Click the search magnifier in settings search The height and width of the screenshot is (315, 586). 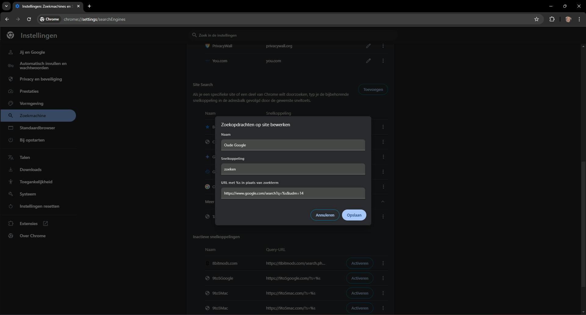(194, 35)
